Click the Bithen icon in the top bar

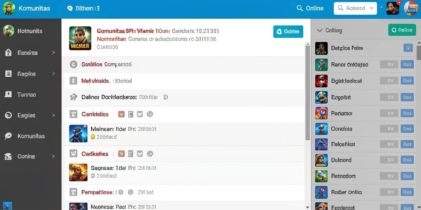coord(70,9)
